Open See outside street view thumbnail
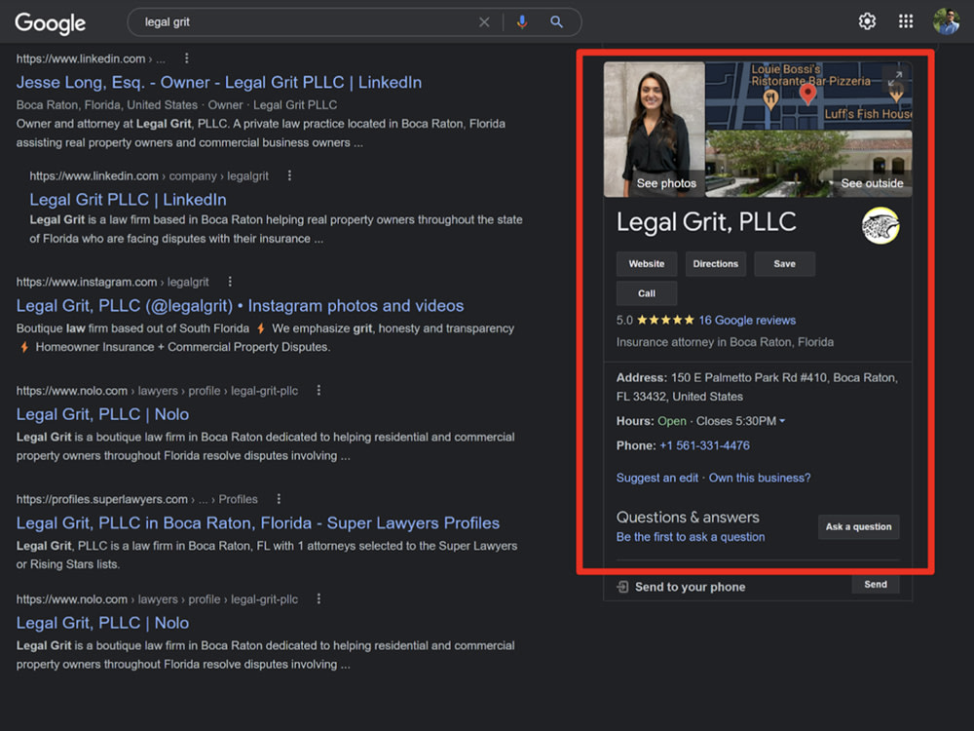 808,164
